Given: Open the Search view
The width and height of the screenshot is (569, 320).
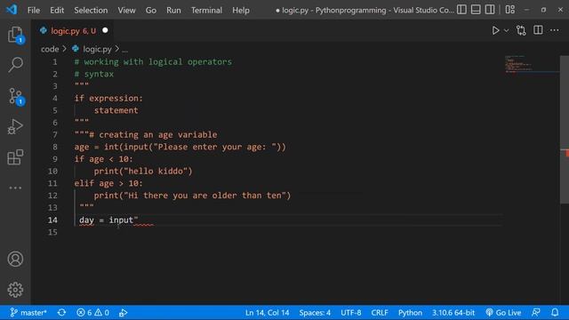Looking at the screenshot, I should tap(15, 65).
